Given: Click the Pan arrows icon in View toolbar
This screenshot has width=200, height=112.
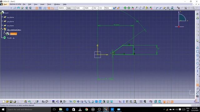Looking at the screenshot, I should click(x=78, y=102).
